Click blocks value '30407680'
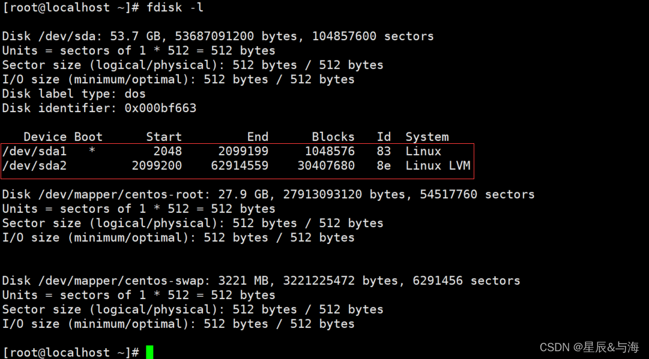 click(326, 165)
